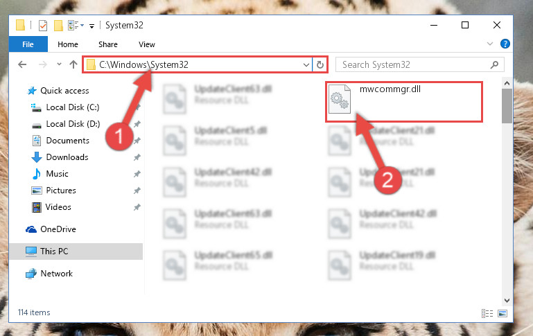Switch to Large icons view layout icon
Screen dimensions: 533x336
tap(503, 313)
